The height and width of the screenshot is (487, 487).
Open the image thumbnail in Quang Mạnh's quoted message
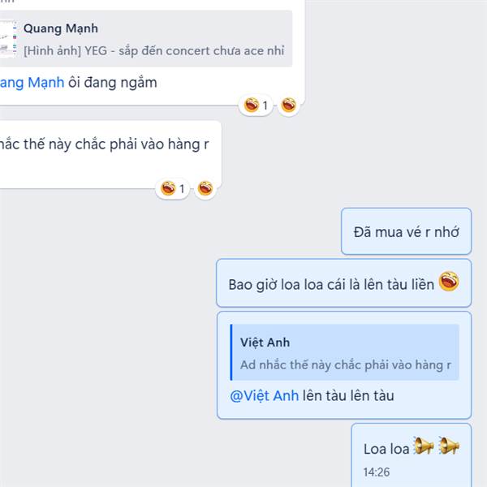(x=8, y=39)
